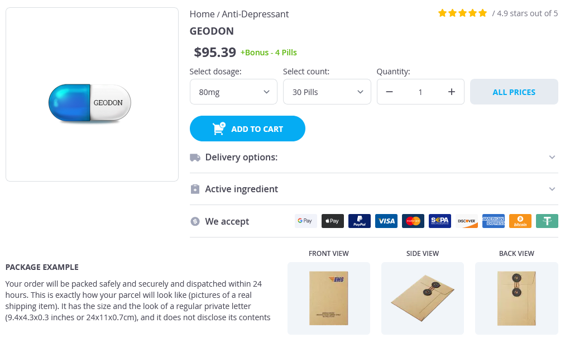
Task: Open the Anti-Depressant breadcrumb category
Action: [x=255, y=14]
